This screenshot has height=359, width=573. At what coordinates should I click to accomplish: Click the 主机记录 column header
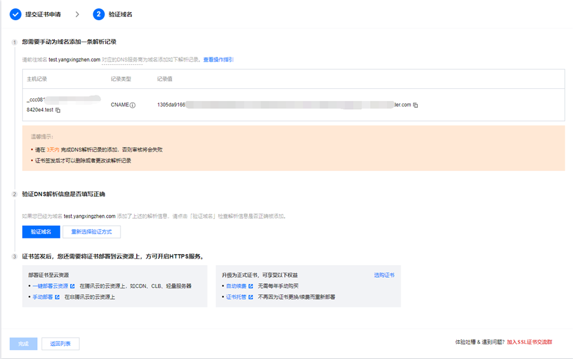(37, 79)
